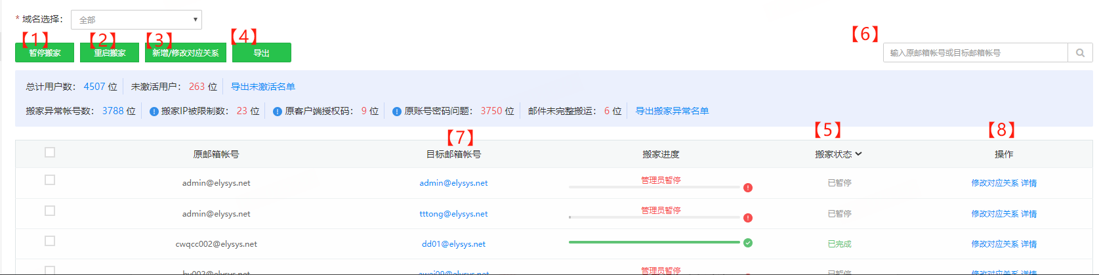Click 详情 in target admin@elysys.net row
Screen dimensions: 1099x275
pos(1029,183)
